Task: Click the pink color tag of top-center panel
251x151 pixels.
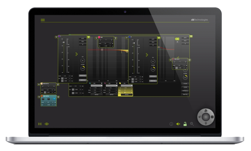Action: pyautogui.click(x=99, y=37)
